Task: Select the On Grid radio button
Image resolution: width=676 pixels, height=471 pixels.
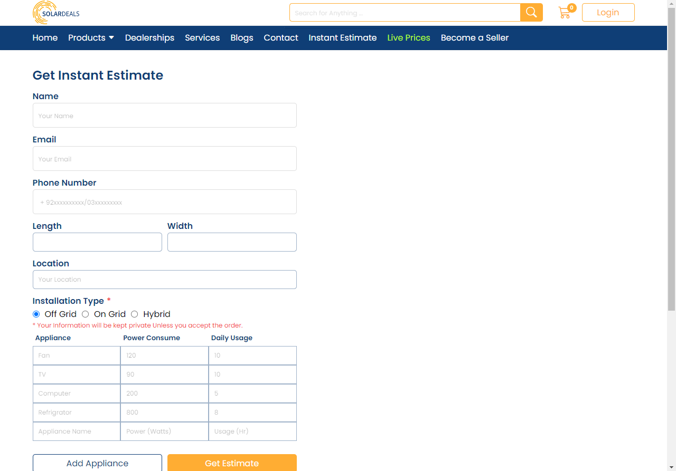Action: click(85, 314)
